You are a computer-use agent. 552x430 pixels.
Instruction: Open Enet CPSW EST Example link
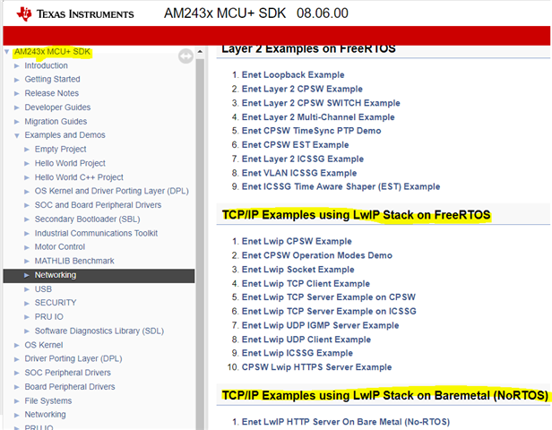coord(295,145)
